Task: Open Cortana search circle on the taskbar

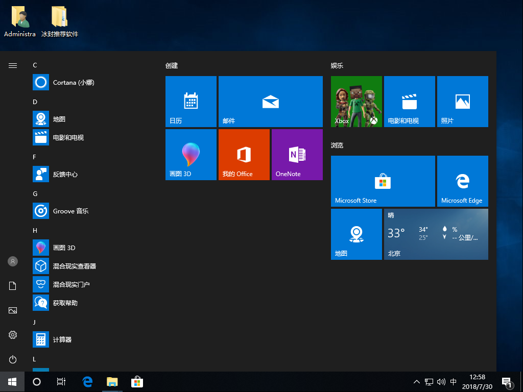Action: tap(37, 382)
